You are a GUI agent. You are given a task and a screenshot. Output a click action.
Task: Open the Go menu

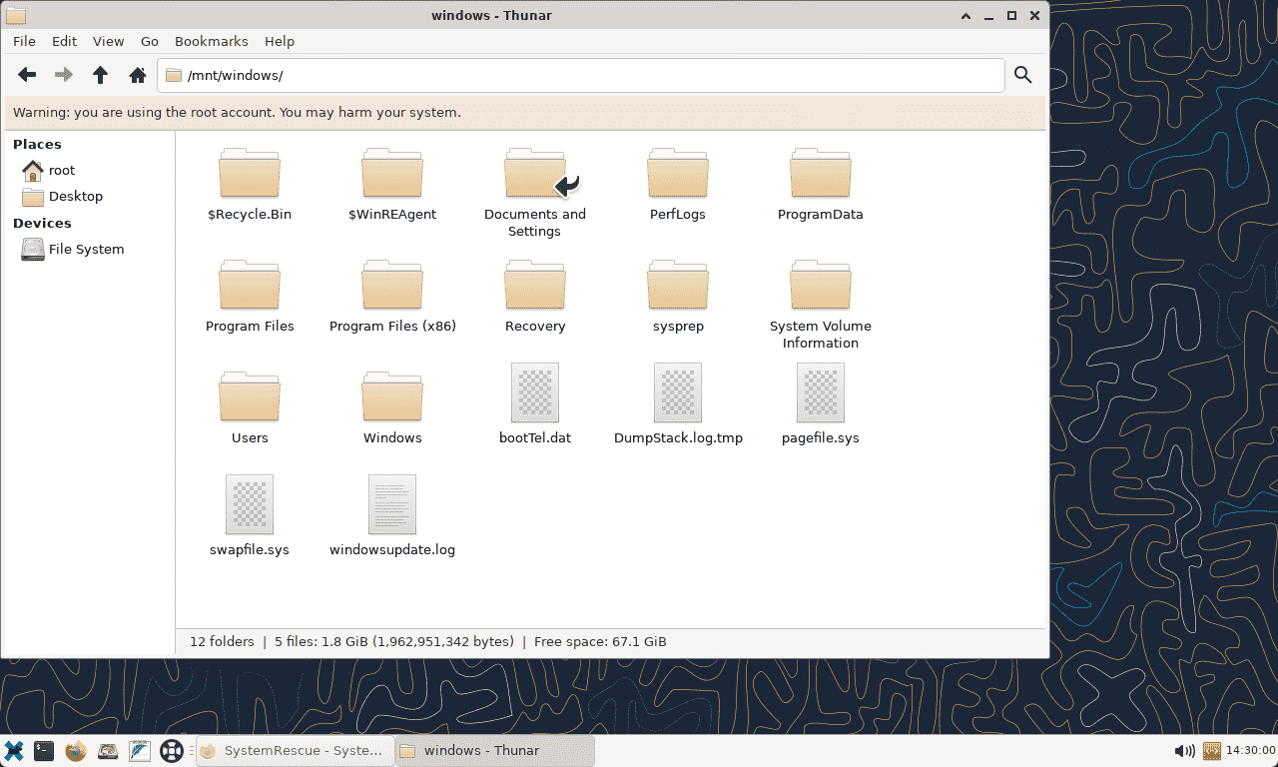tap(150, 41)
